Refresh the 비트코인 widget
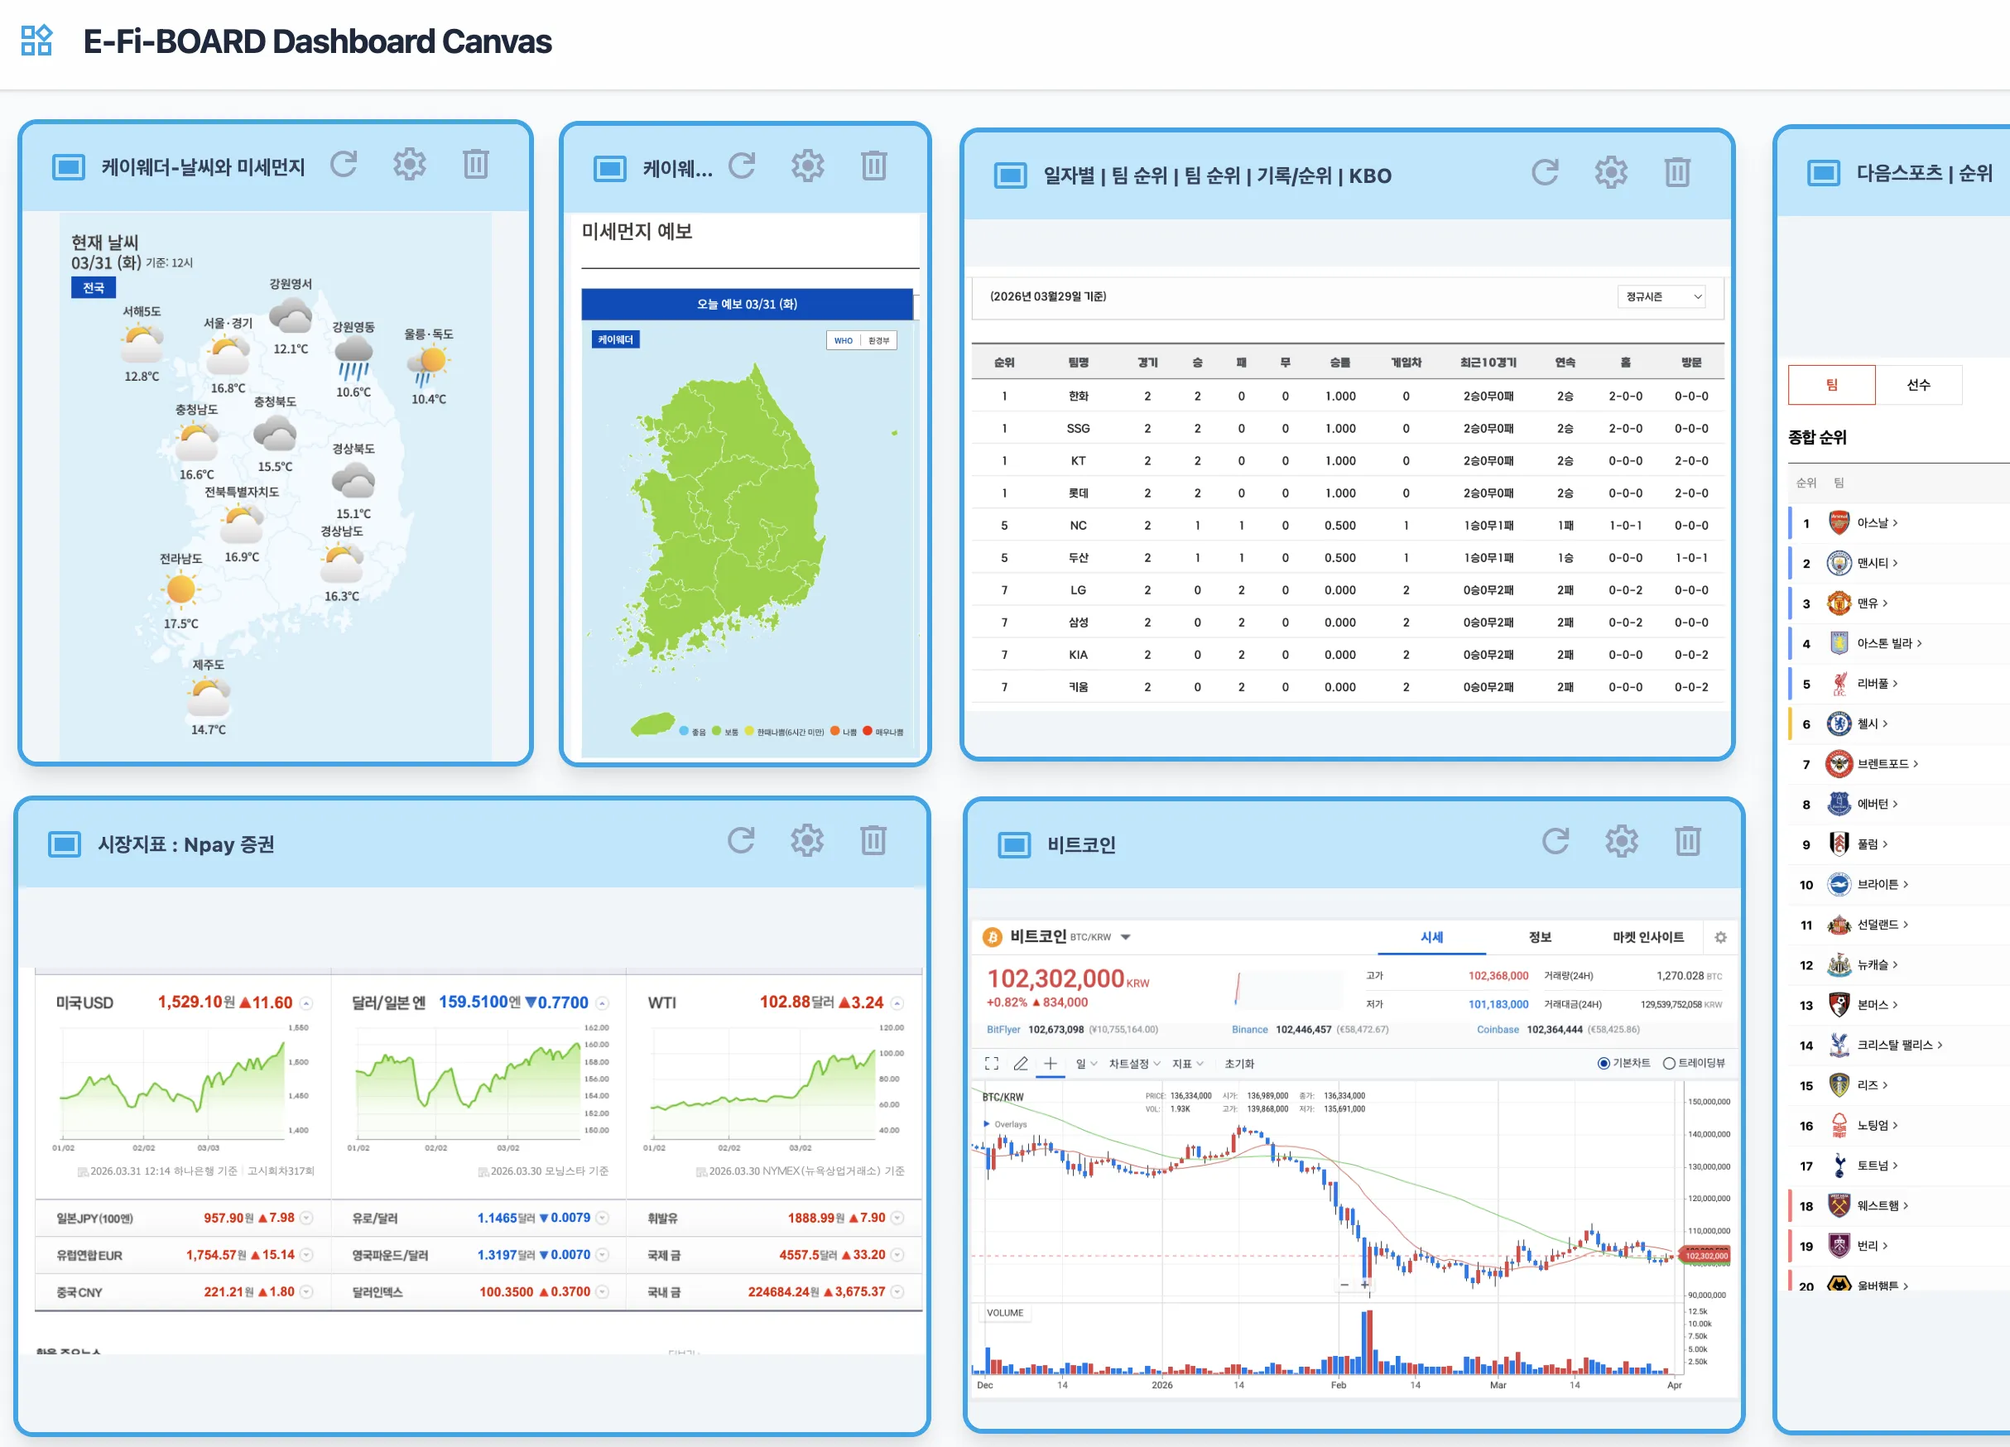 pyautogui.click(x=1556, y=841)
